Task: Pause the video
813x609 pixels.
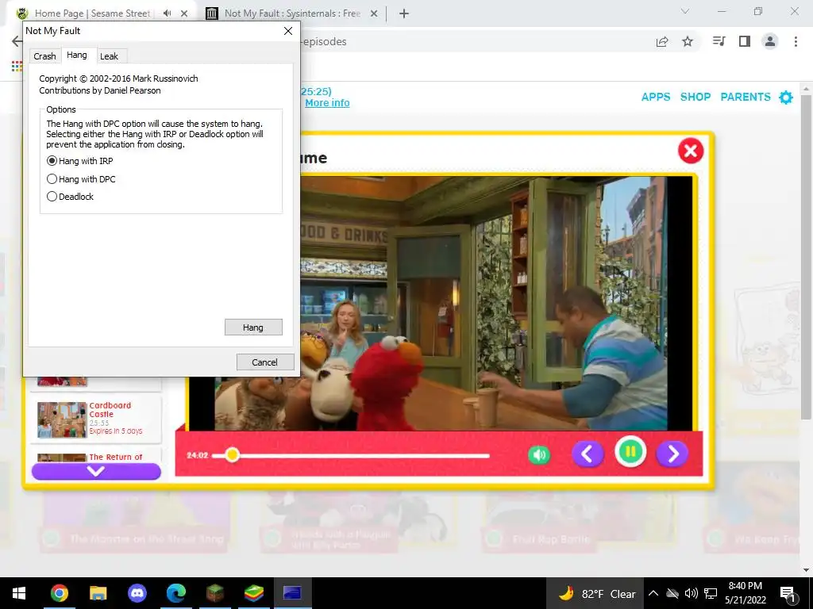Action: (x=630, y=451)
